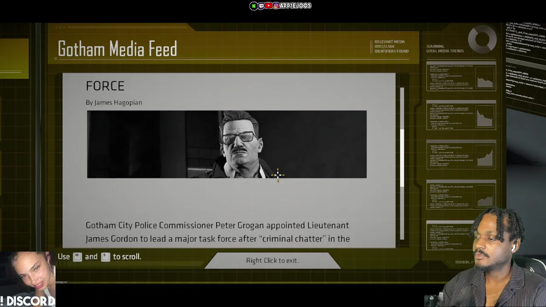546x307 pixels.
Task: Click the green Kick logo icon
Action: (x=254, y=6)
